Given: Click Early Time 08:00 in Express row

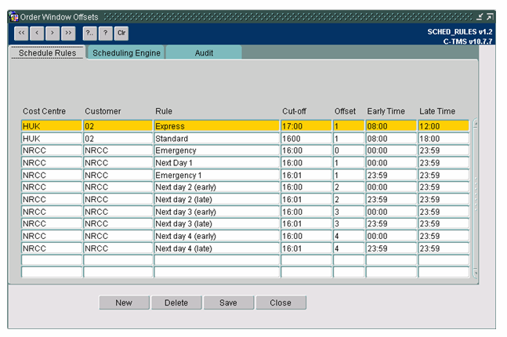Looking at the screenshot, I should point(391,126).
